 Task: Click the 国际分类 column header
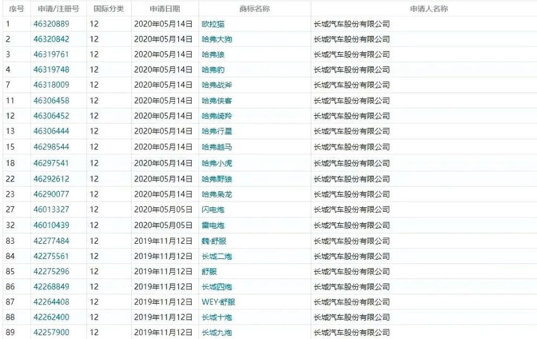(108, 9)
